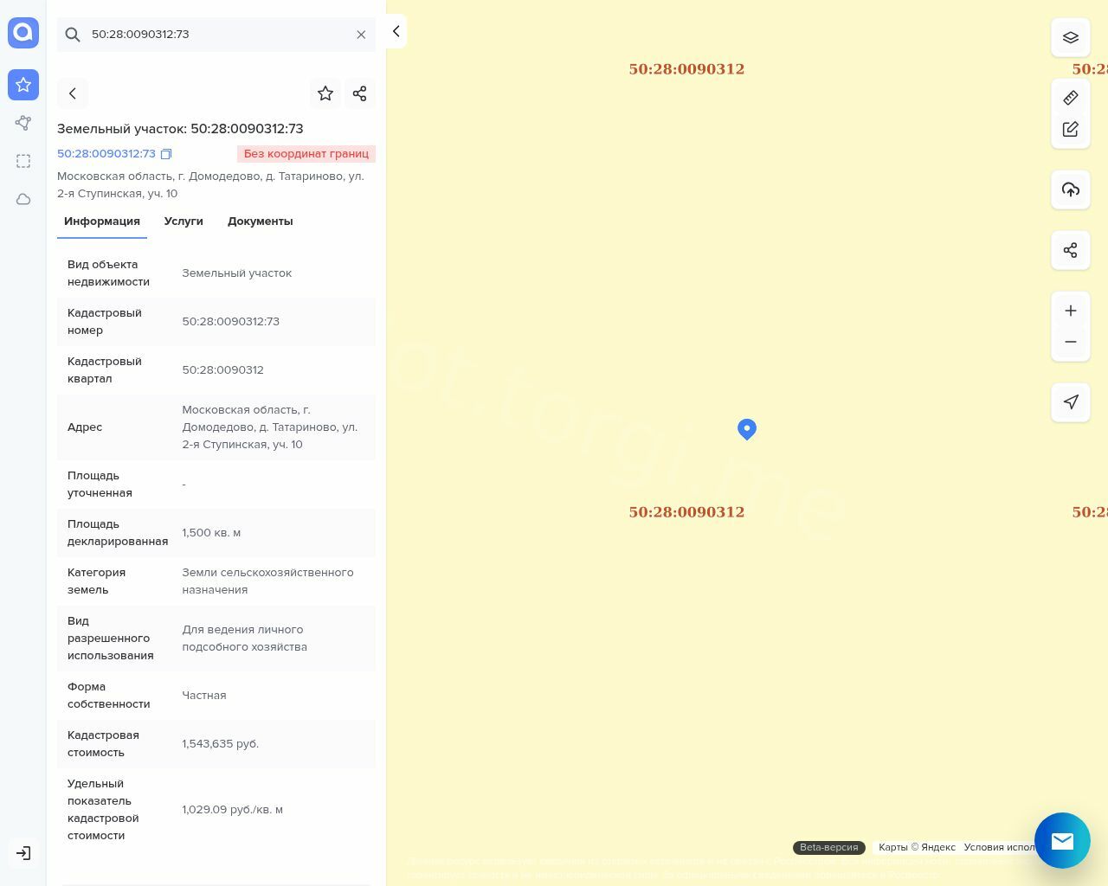Viewport: 1108px width, 886px height.
Task: Go back from the plot details
Action: click(x=73, y=93)
